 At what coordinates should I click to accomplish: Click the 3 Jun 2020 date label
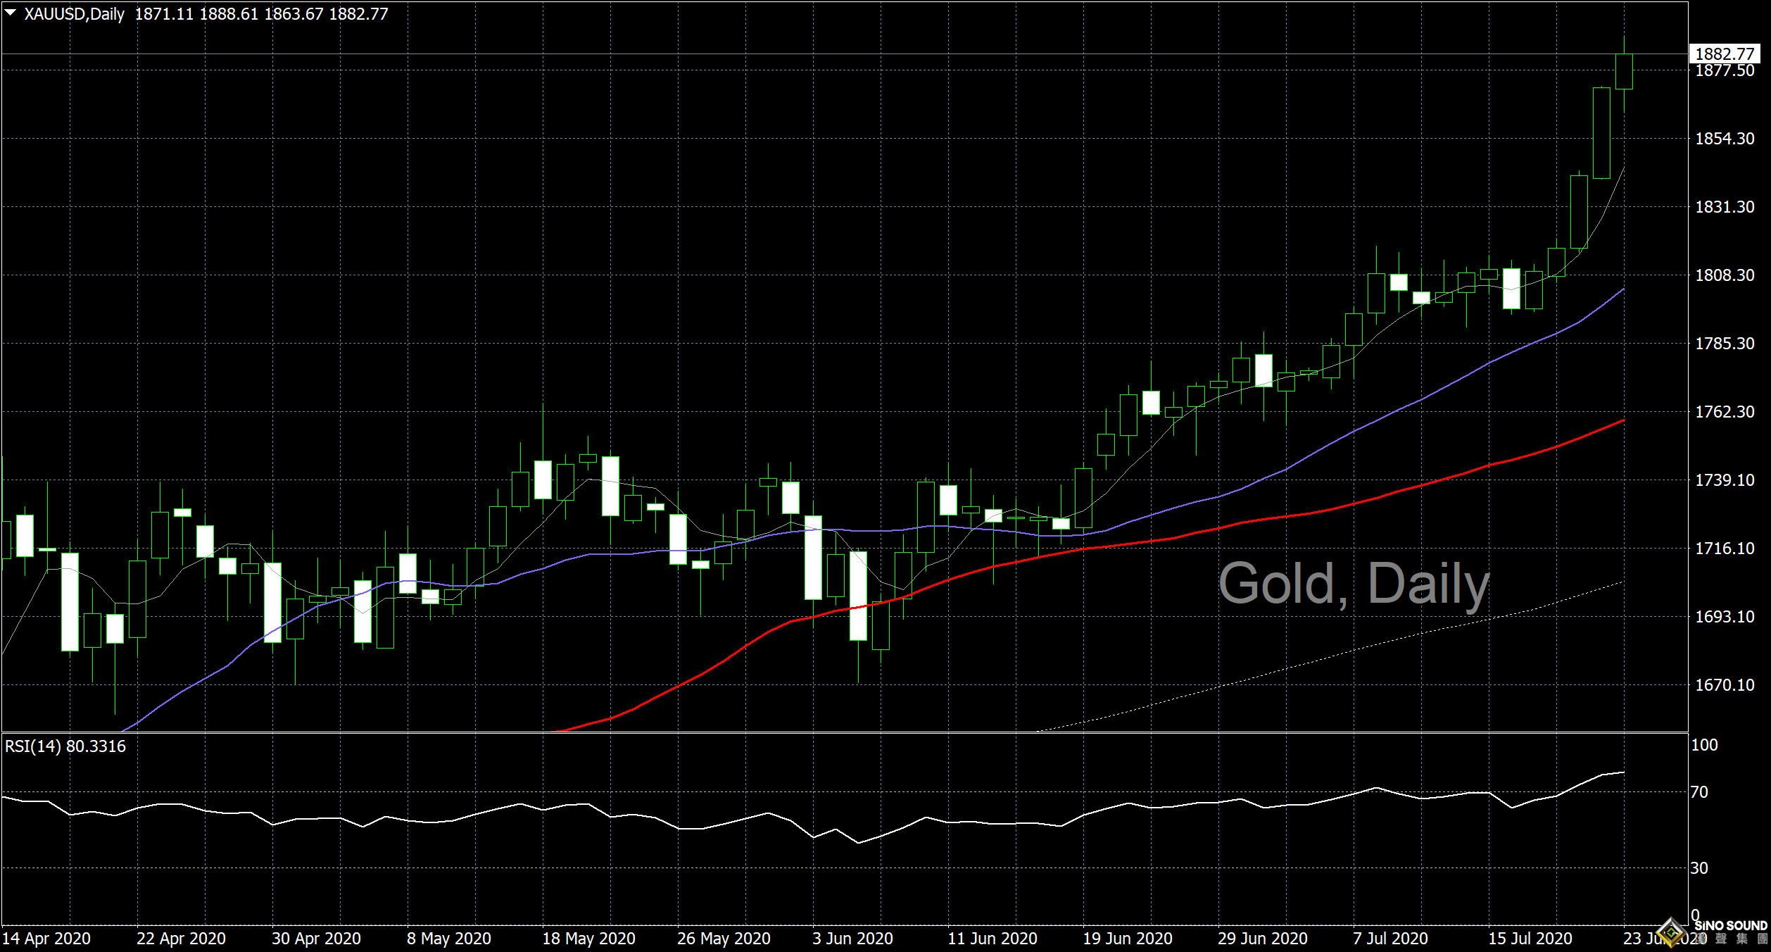pos(852,939)
